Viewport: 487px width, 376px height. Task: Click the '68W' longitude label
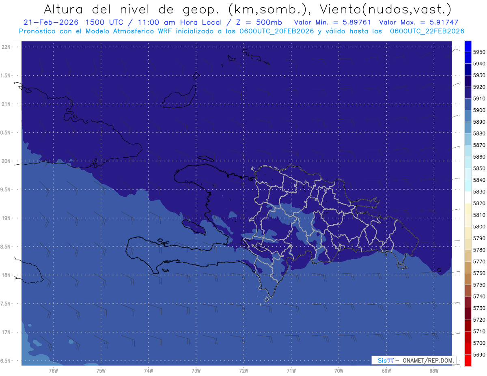434,371
